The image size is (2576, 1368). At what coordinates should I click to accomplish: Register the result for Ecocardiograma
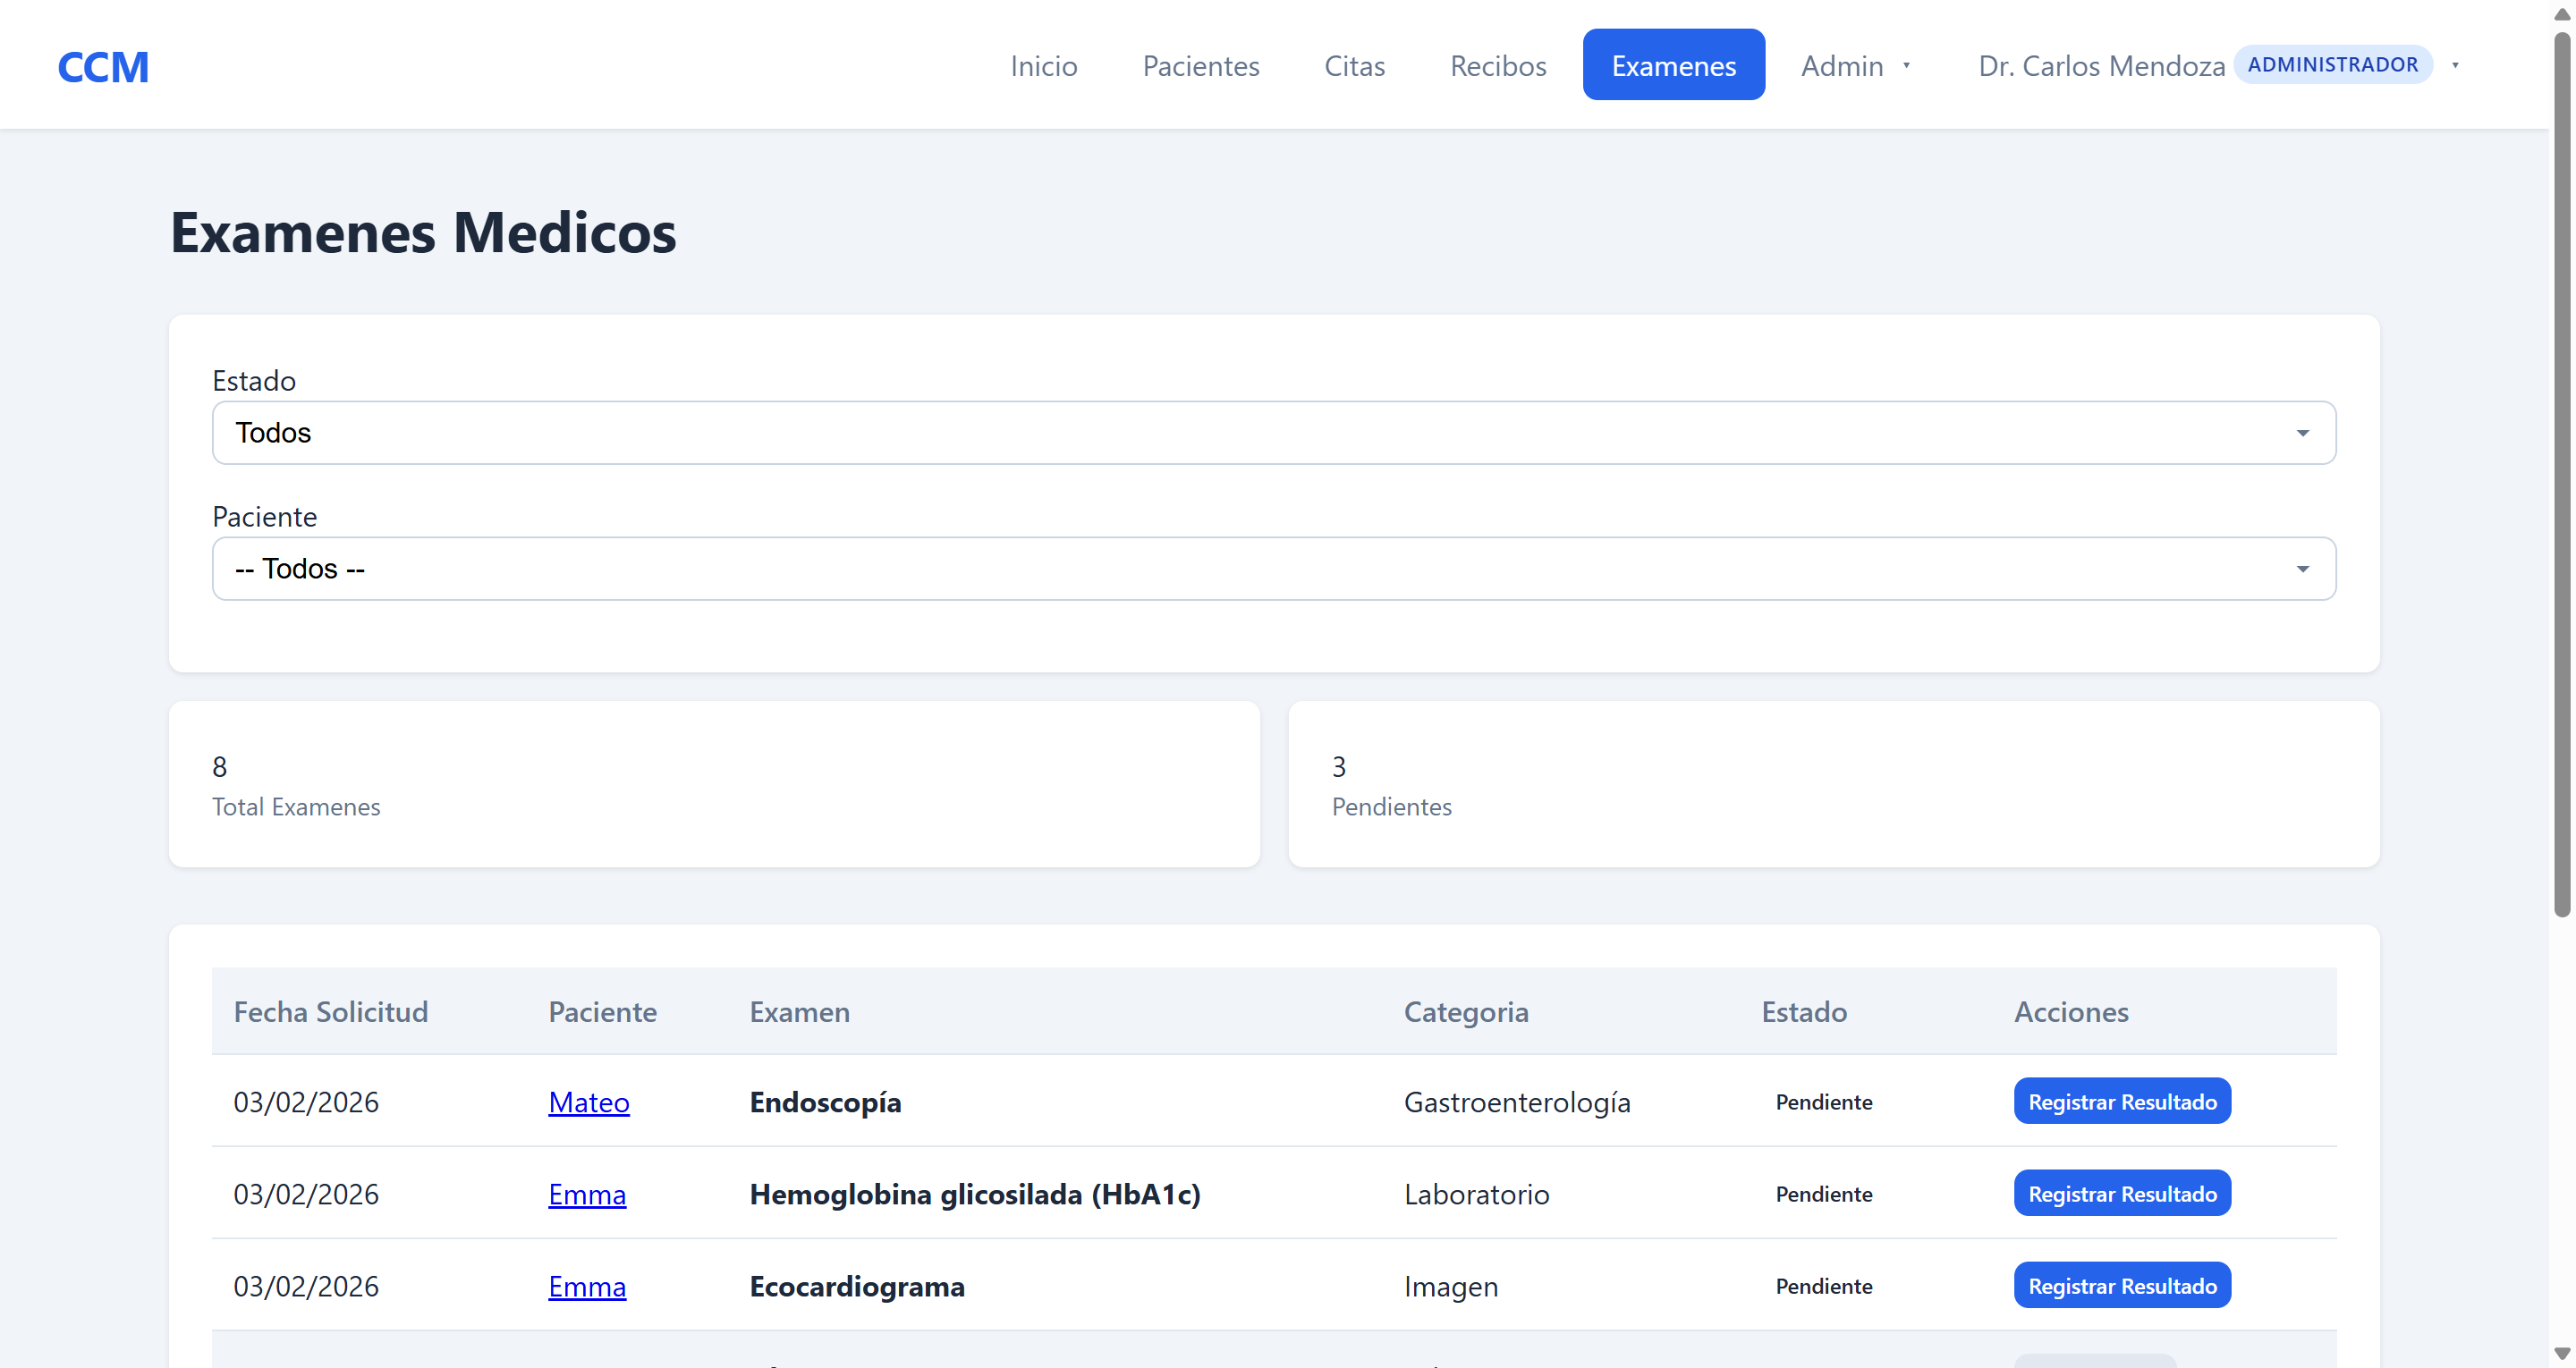click(2121, 1285)
